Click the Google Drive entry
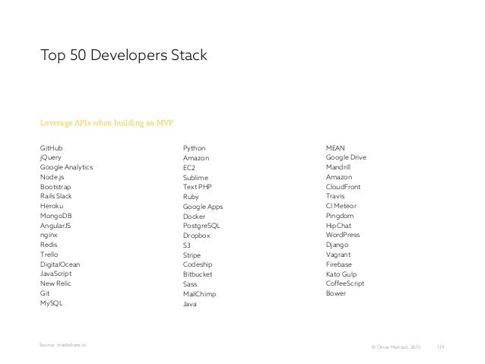The height and width of the screenshot is (364, 485). 346,157
